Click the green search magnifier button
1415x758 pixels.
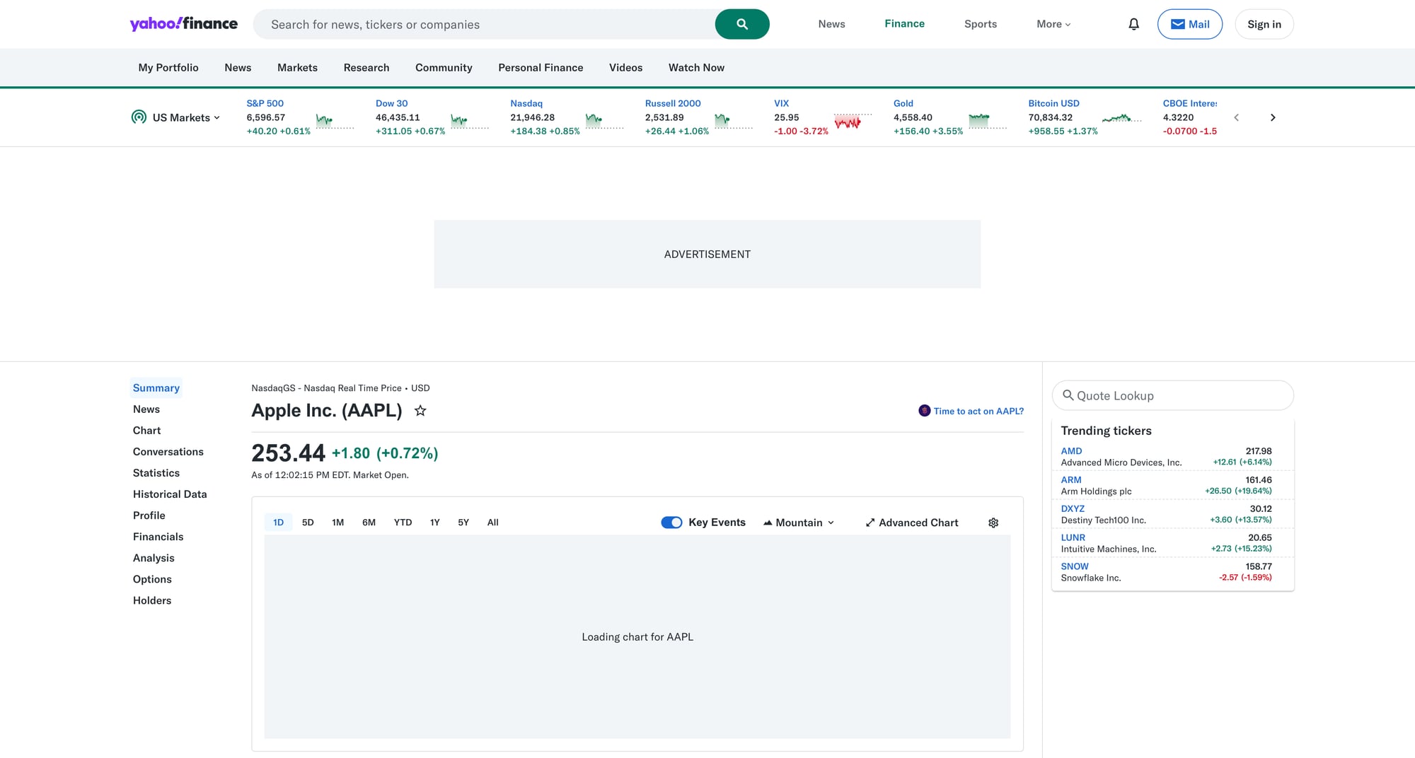coord(741,24)
